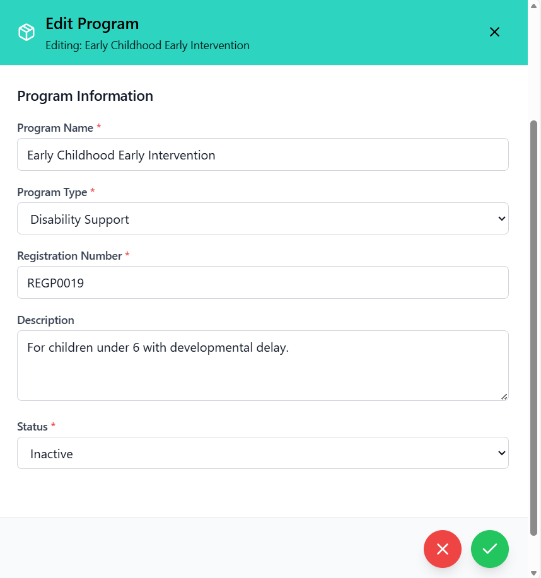Click the scrollbar down arrow
Image resolution: width=541 pixels, height=578 pixels.
pyautogui.click(x=533, y=573)
